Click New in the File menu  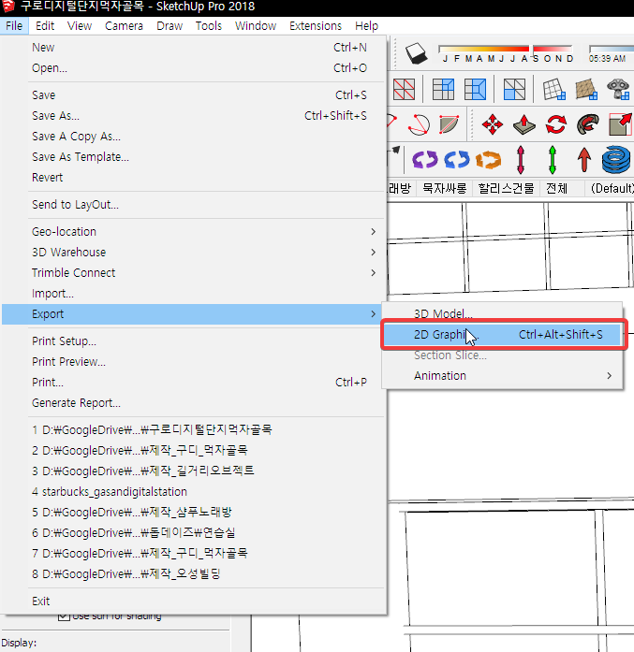pos(194,48)
